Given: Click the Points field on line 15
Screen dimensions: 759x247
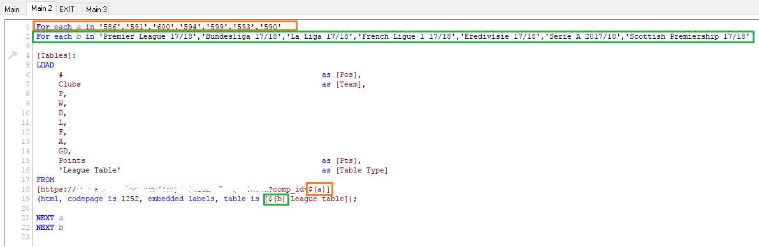Looking at the screenshot, I should tap(71, 160).
